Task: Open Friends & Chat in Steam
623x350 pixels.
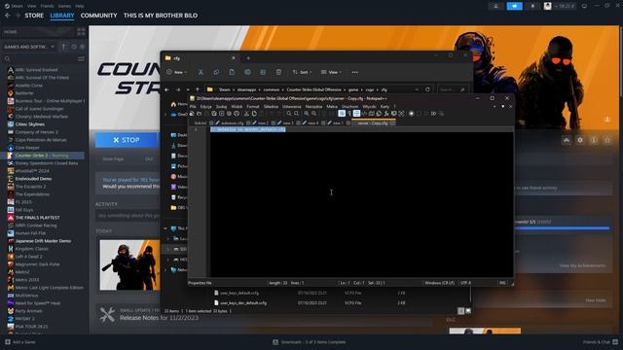Action: pos(601,342)
